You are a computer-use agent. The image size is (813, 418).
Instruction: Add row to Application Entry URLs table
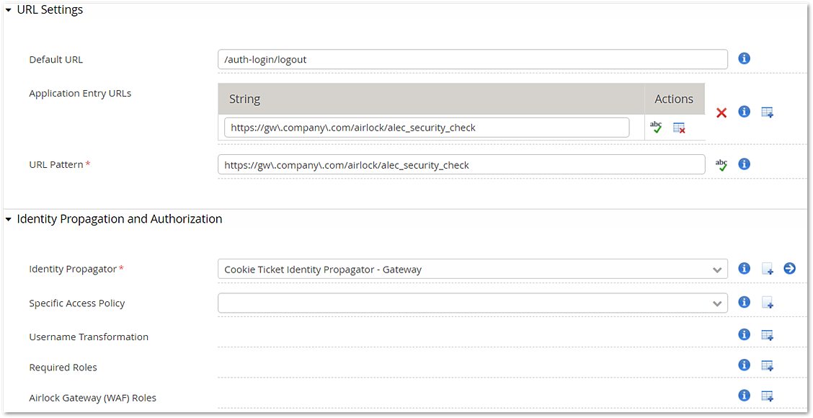768,112
